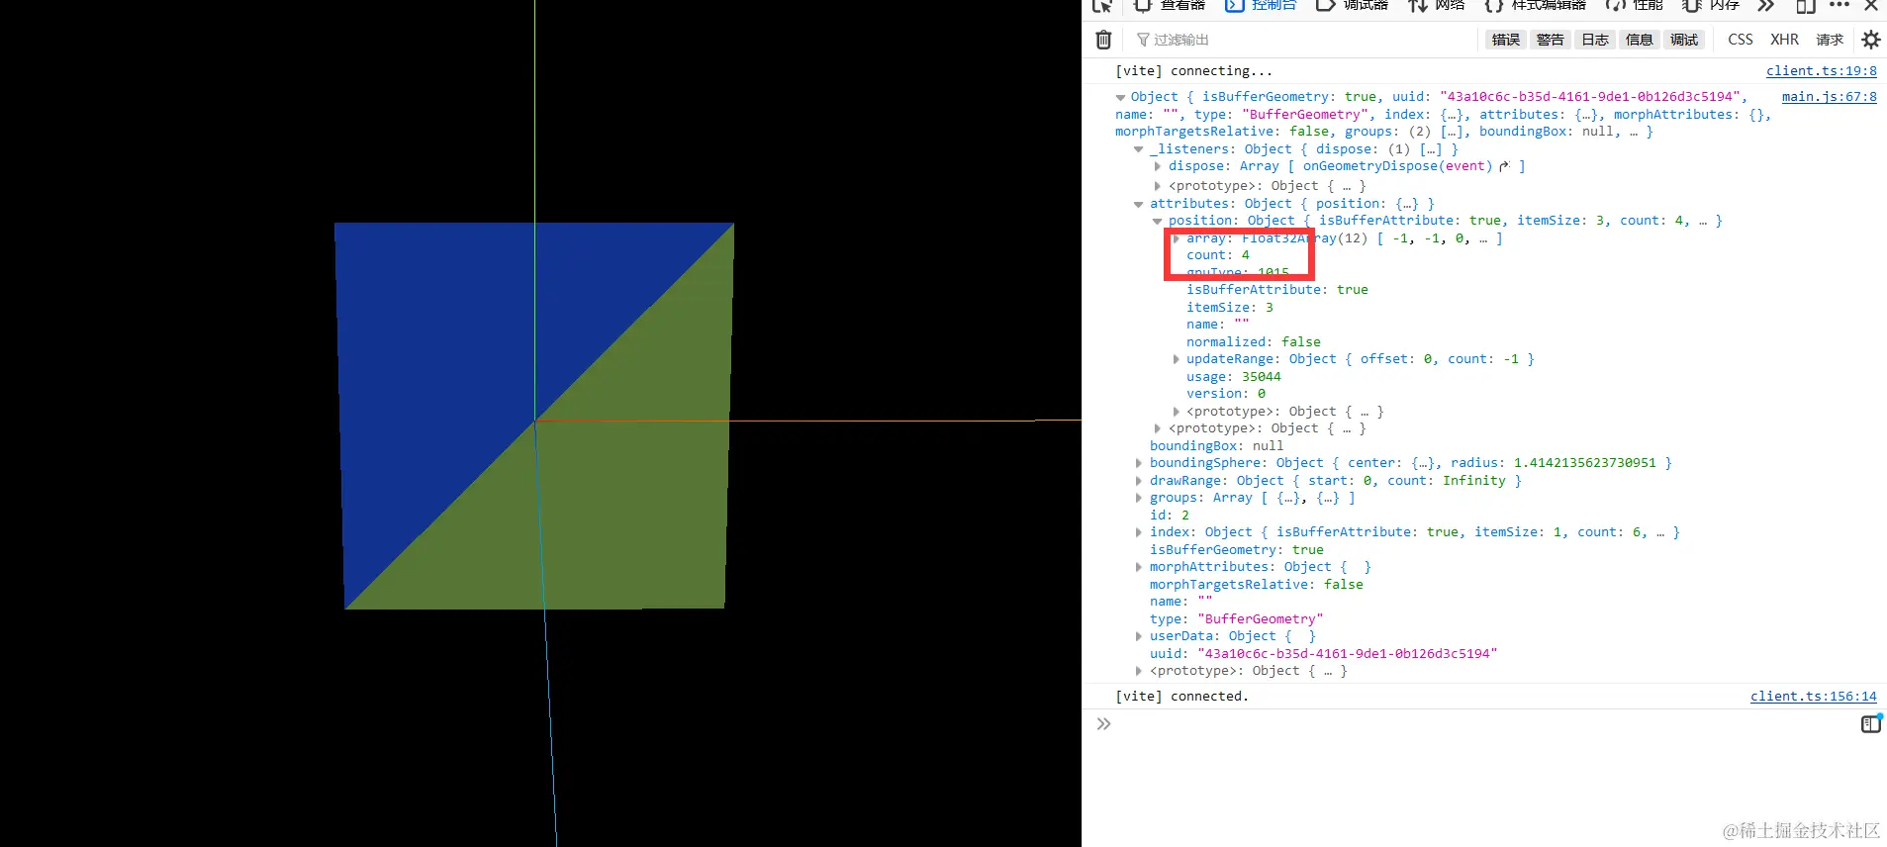Screen dimensions: 1887x847
Task: Collapse the top-level BufferGeometry Object
Action: click(1120, 97)
